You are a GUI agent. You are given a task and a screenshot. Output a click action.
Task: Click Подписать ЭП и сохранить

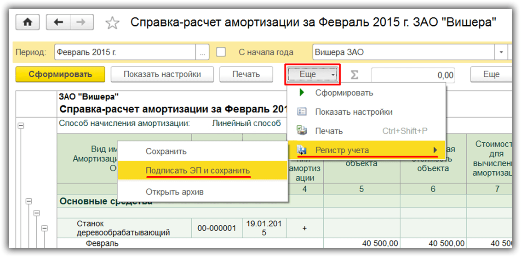click(198, 170)
